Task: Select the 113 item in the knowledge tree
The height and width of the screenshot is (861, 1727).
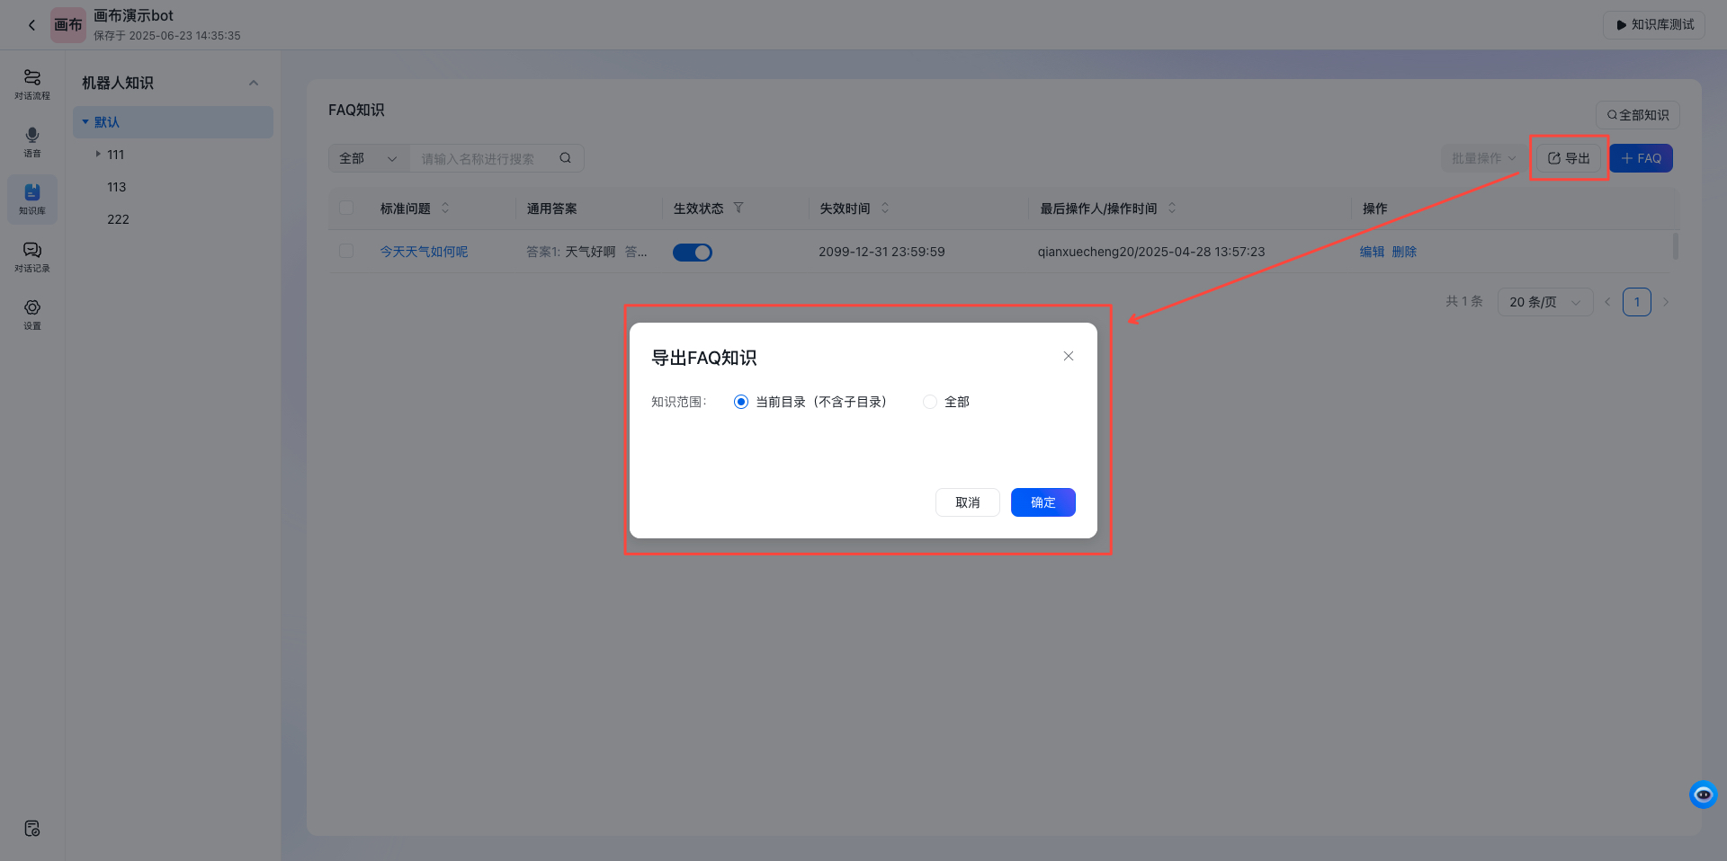Action: (x=116, y=186)
